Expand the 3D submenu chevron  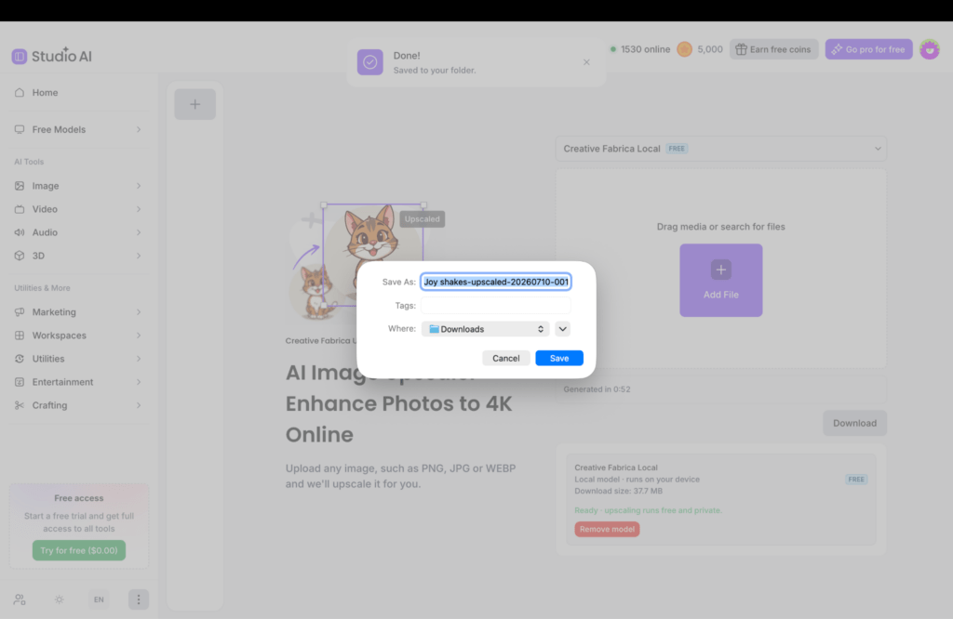pyautogui.click(x=139, y=256)
